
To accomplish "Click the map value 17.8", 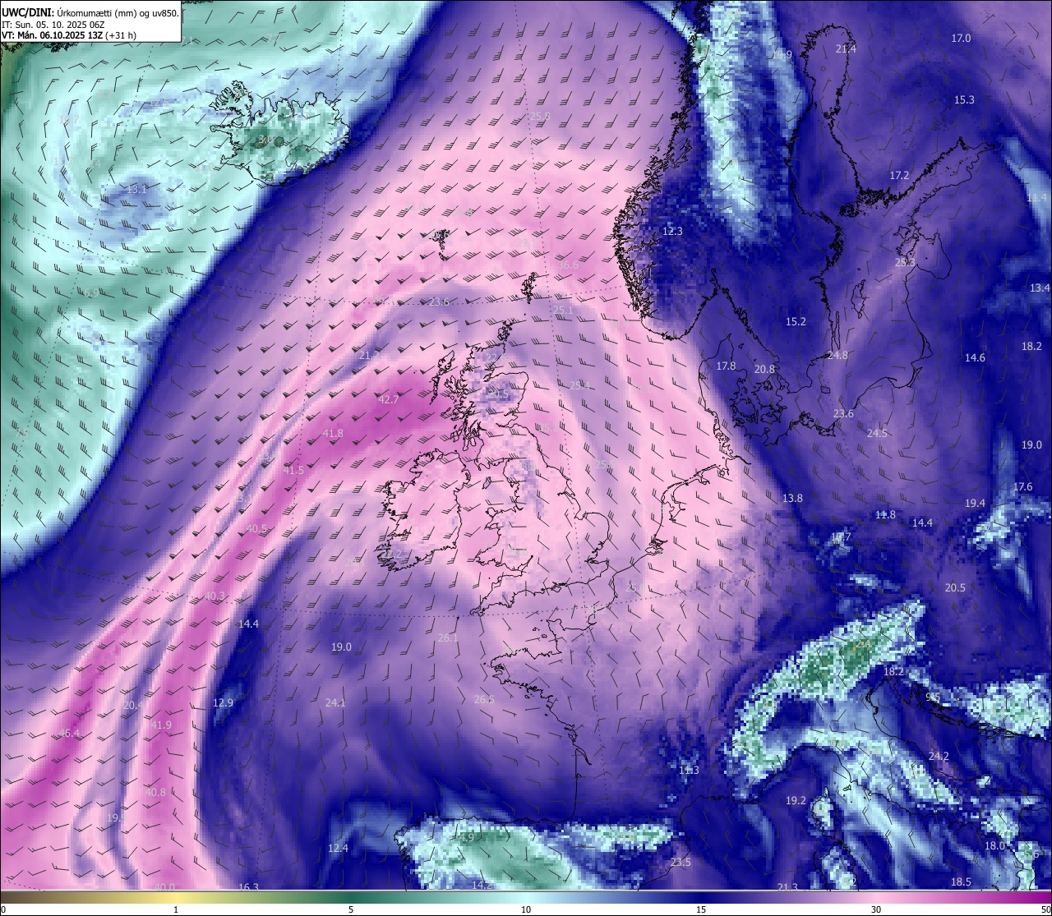I will coord(726,366).
